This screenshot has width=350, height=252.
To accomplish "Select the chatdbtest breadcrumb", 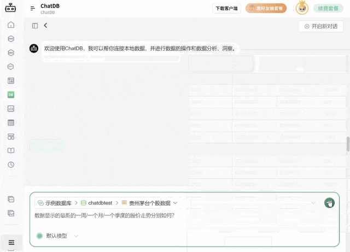I will point(96,203).
